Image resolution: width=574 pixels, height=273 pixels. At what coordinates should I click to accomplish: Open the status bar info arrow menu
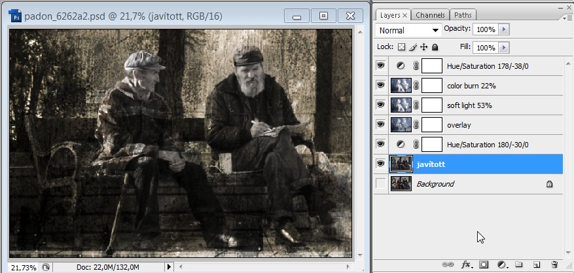pos(169,267)
